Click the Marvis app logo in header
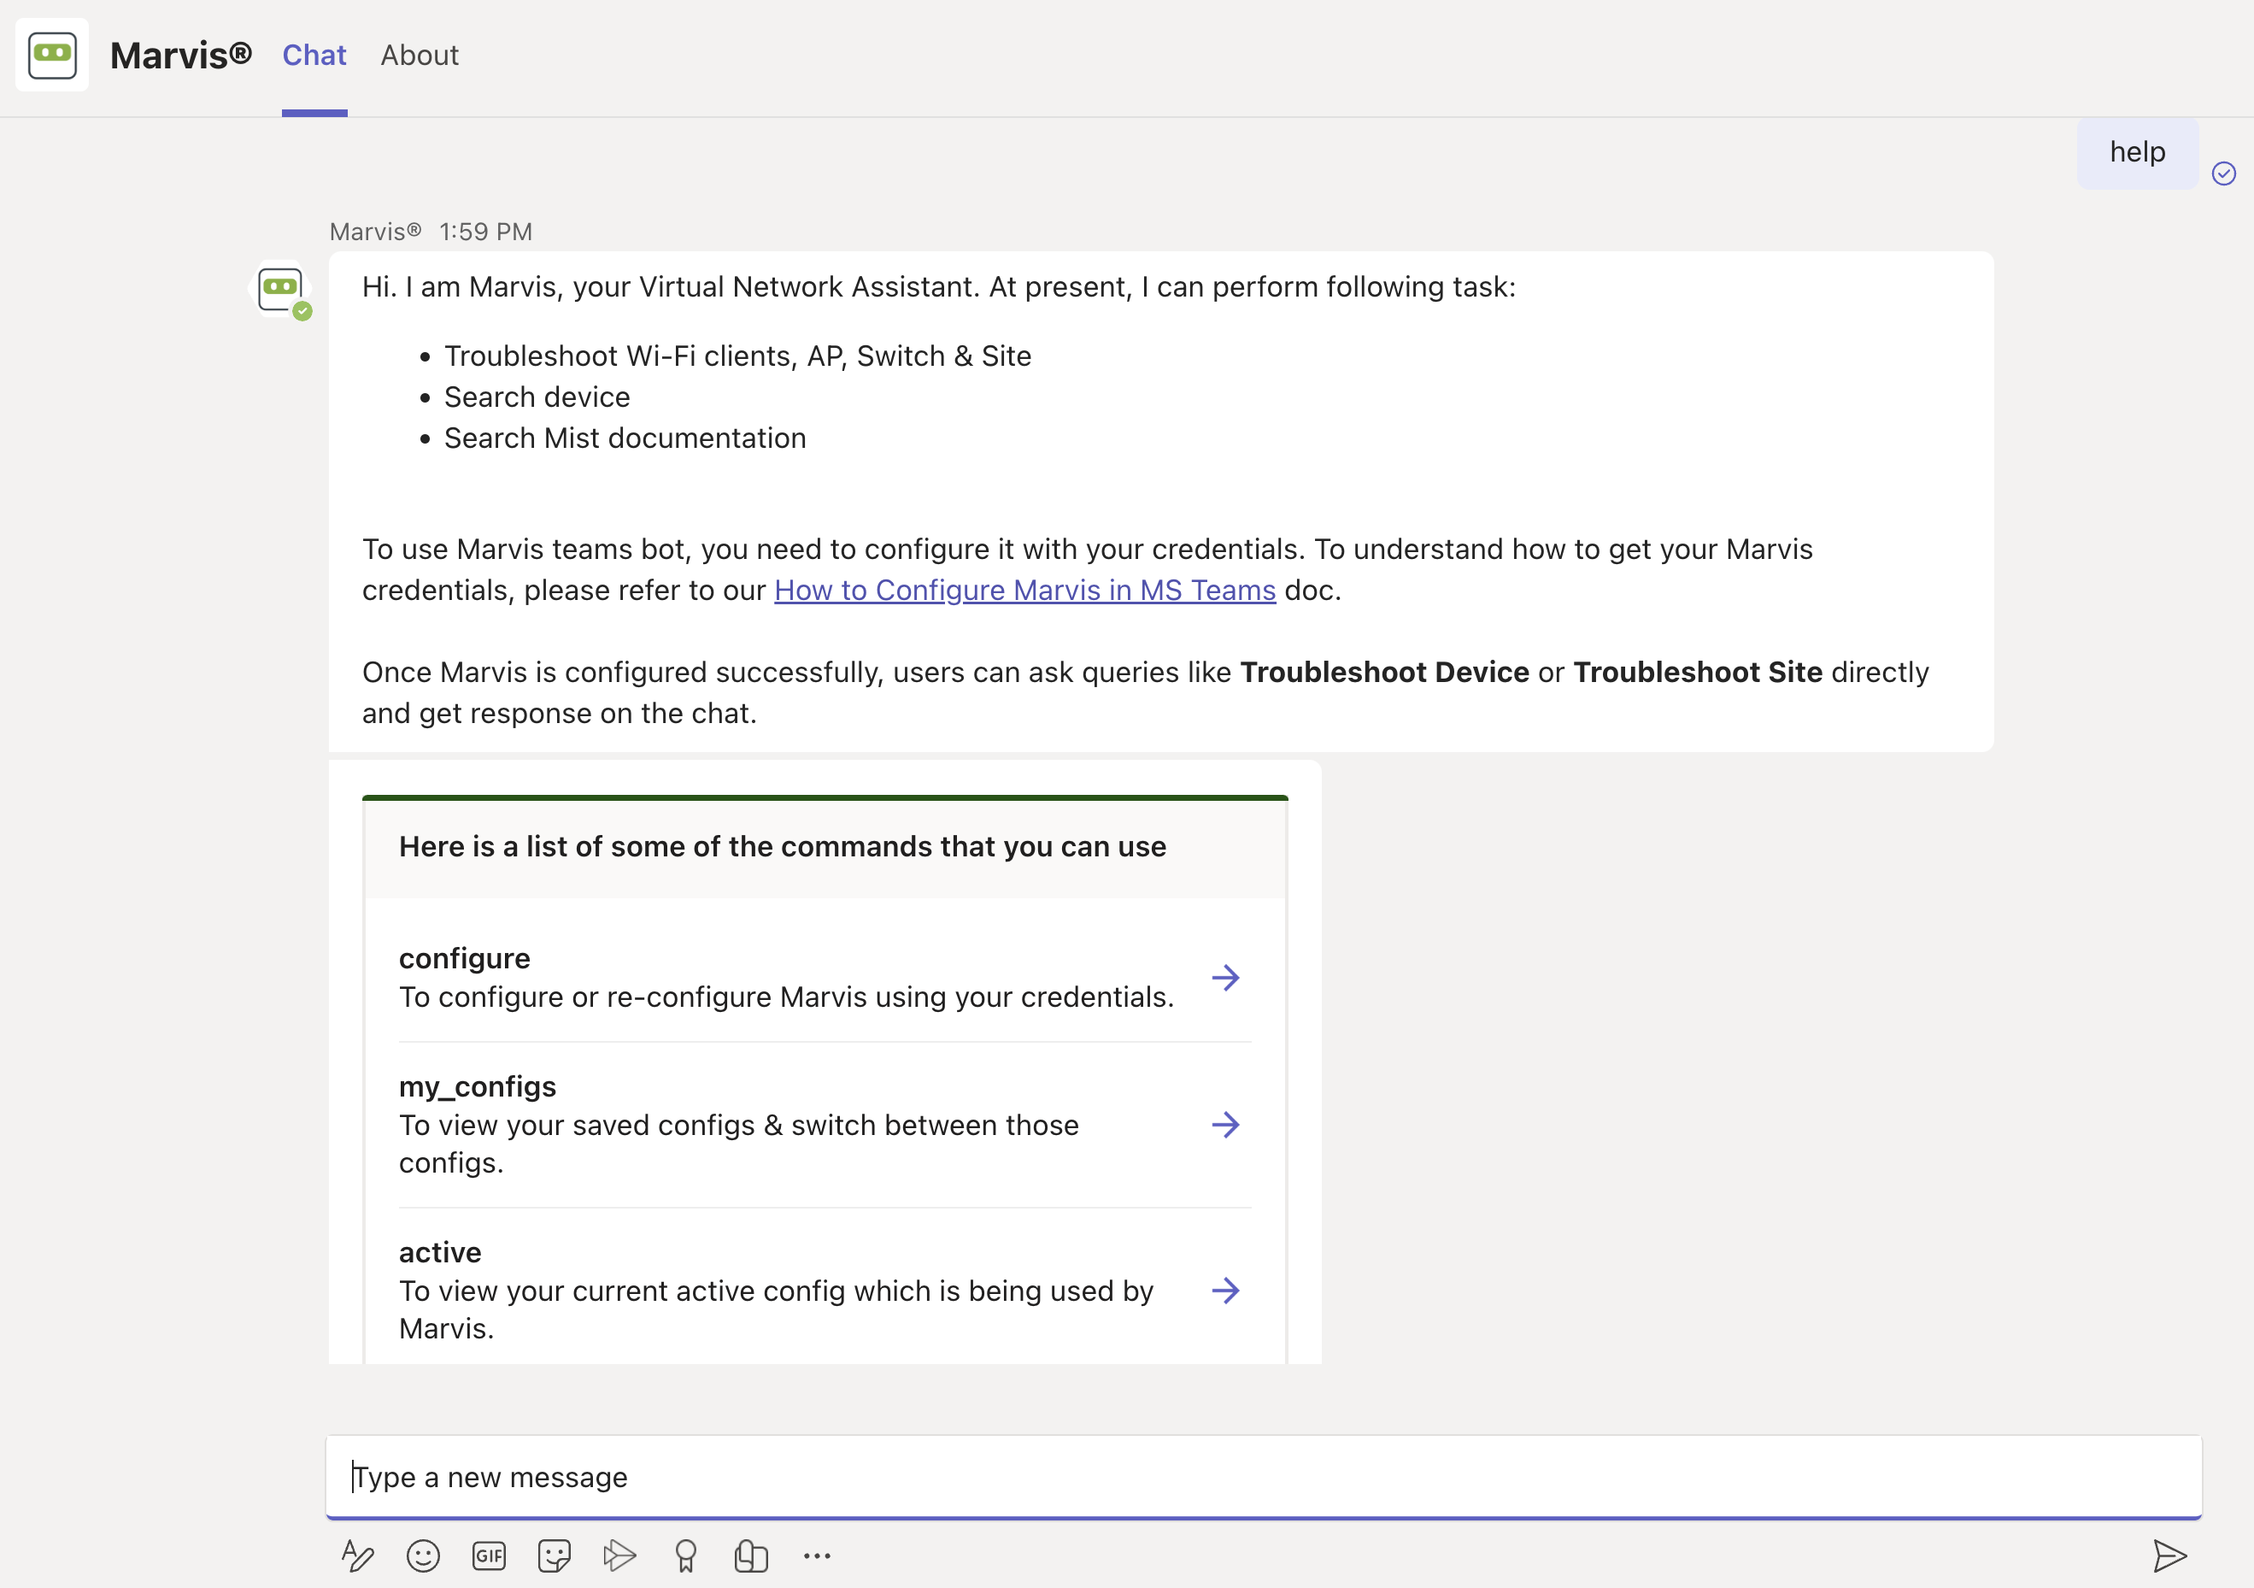Viewport: 2254px width, 1588px height. [52, 55]
